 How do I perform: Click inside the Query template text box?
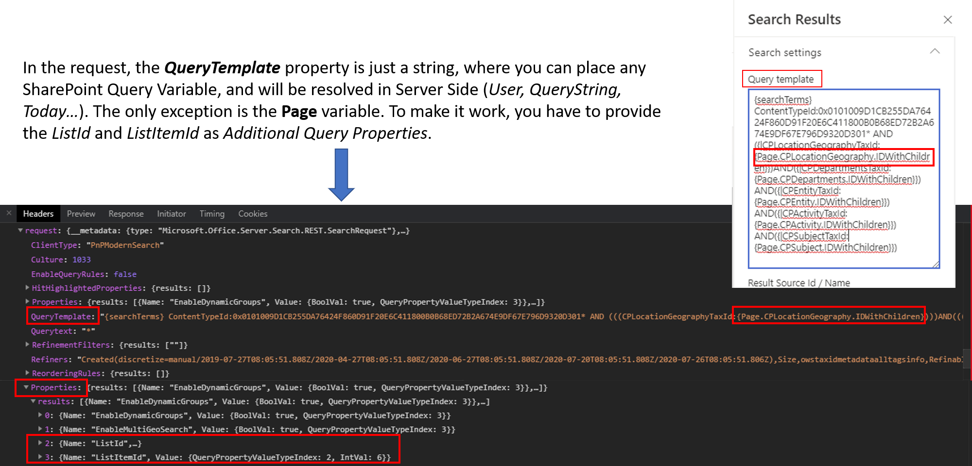(x=844, y=178)
